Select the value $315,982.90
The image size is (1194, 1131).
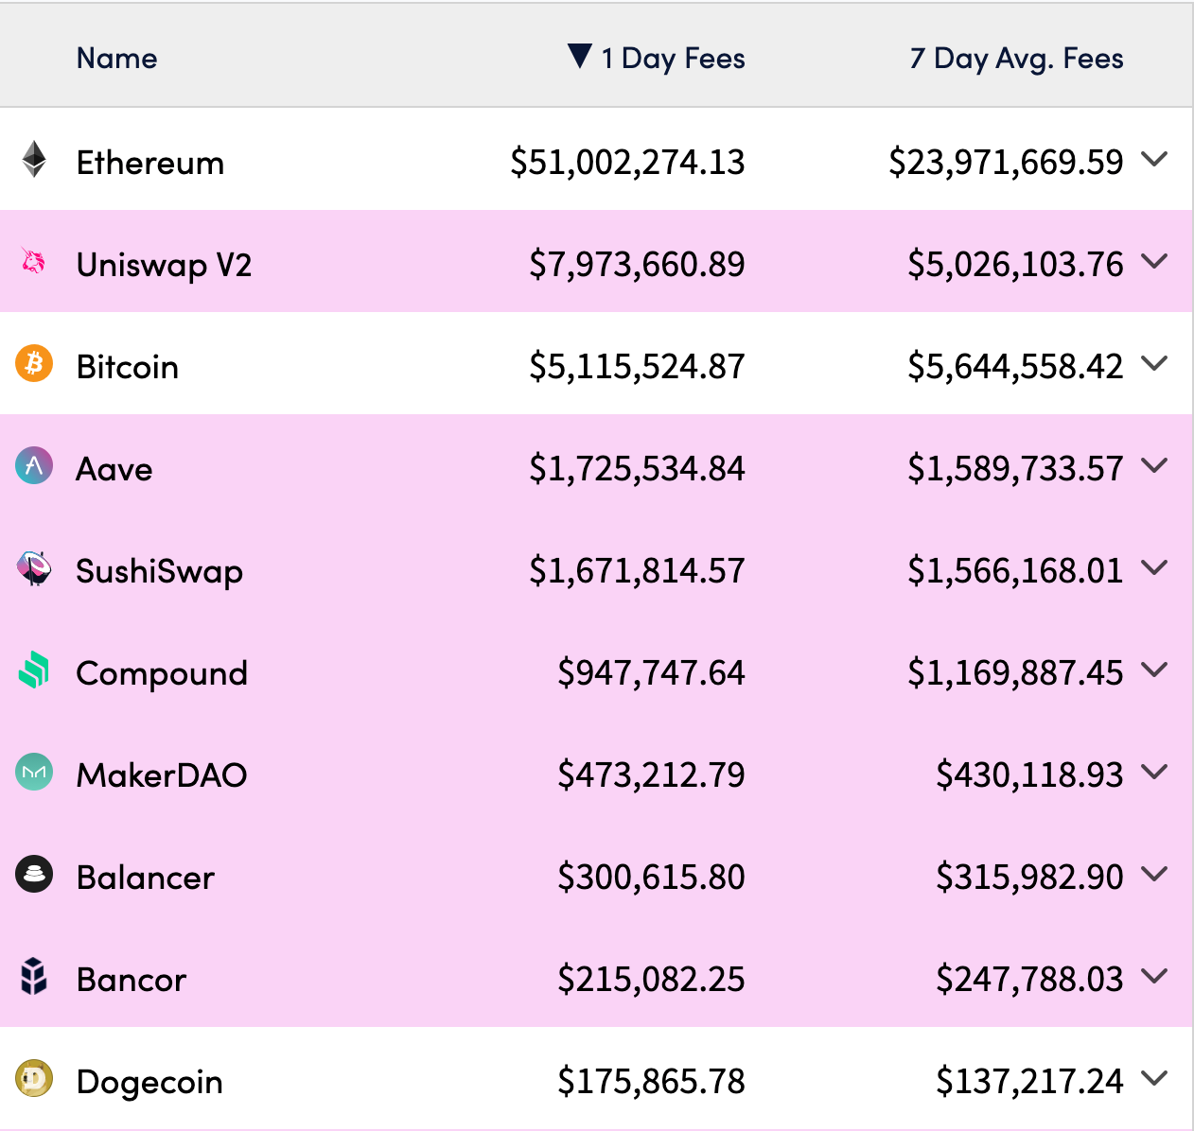[1030, 878]
